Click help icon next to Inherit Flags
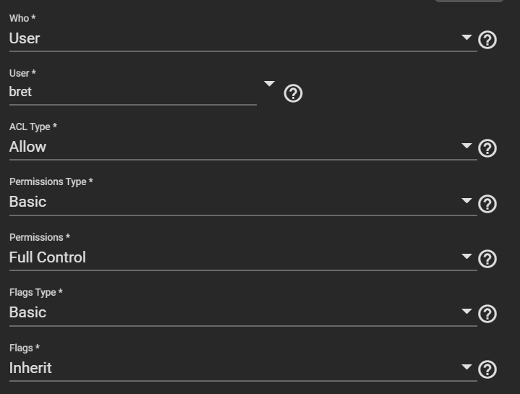The height and width of the screenshot is (394, 520). [x=487, y=369]
